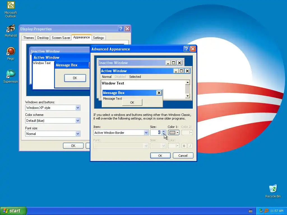Open the Color 1 picker
The image size is (287, 215).
pyautogui.click(x=174, y=132)
